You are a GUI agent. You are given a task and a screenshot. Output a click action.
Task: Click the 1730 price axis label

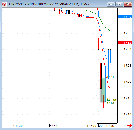point(127,49)
